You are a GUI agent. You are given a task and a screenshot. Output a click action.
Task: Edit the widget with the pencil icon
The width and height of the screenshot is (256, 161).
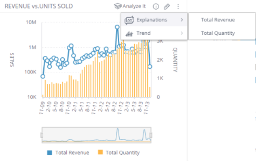click(x=167, y=7)
